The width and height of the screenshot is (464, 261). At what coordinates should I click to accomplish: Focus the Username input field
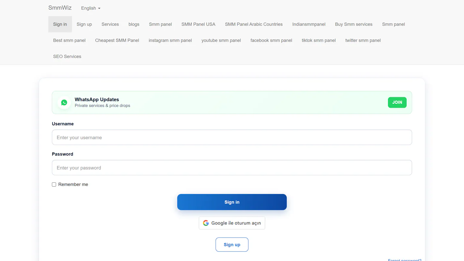click(232, 137)
